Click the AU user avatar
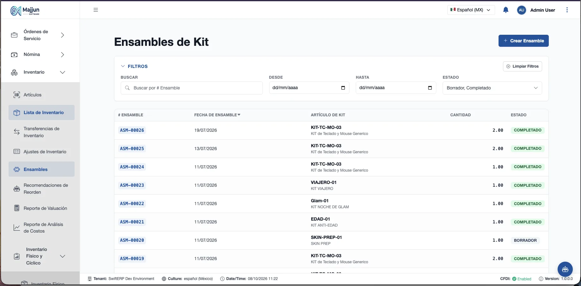The width and height of the screenshot is (581, 286). (521, 10)
